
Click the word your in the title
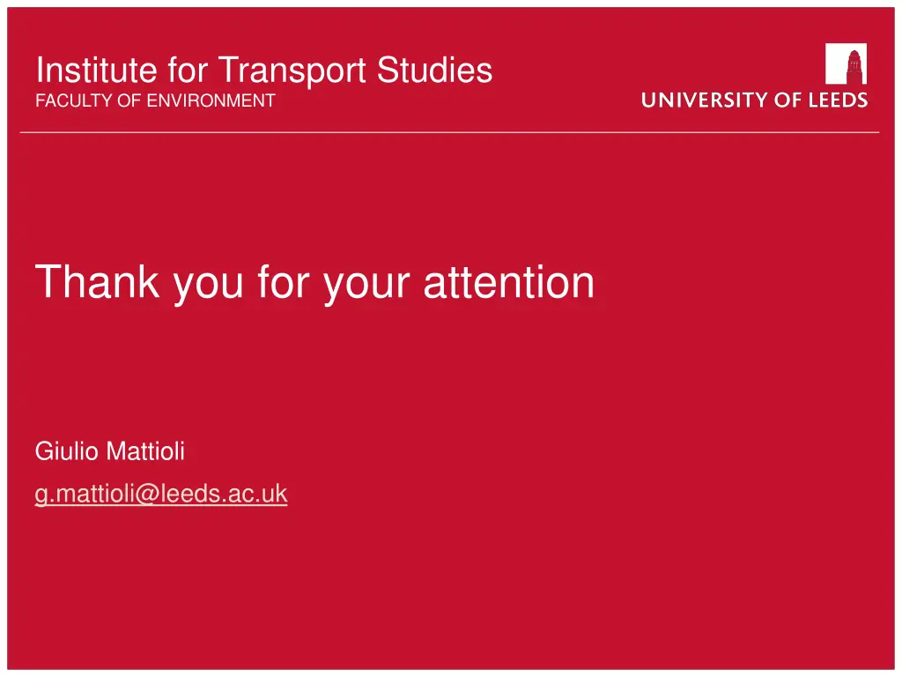click(366, 285)
